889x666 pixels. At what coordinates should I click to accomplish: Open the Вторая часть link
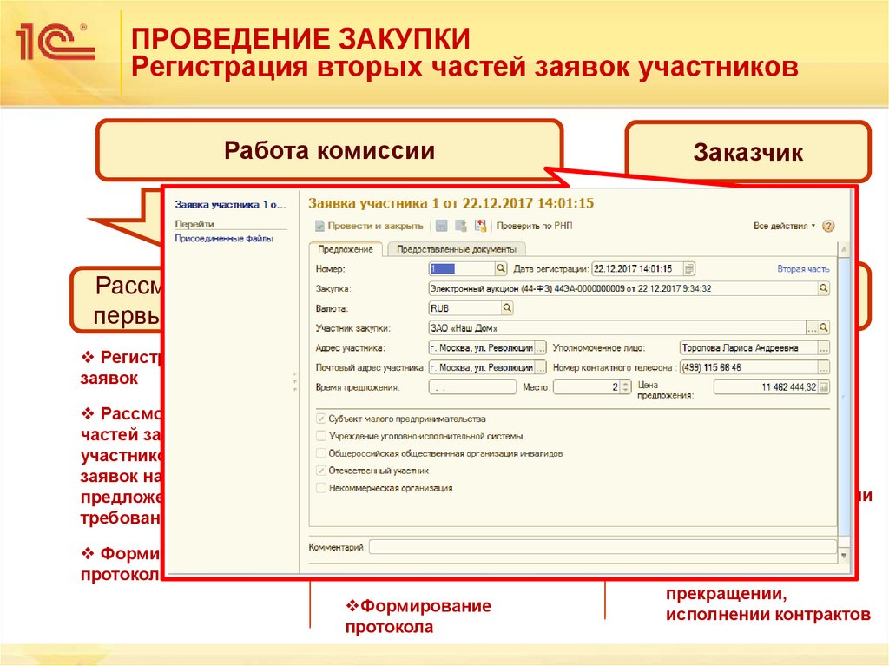802,268
